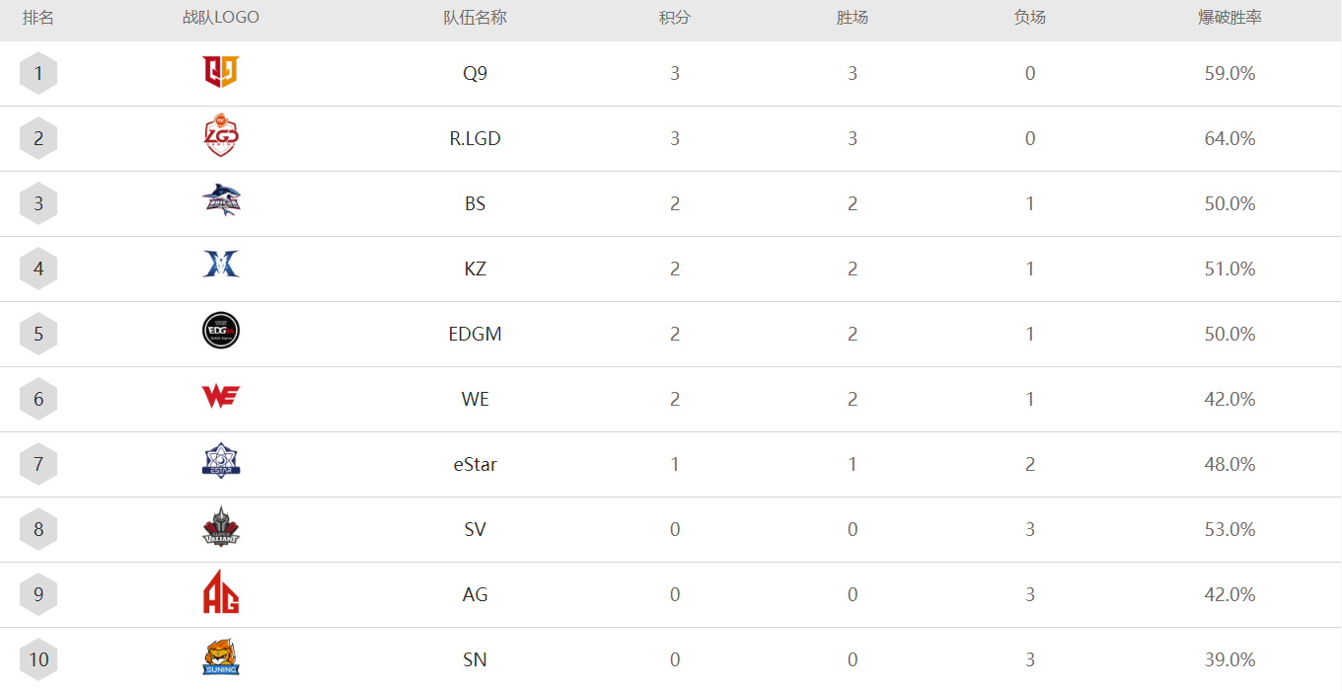
Task: Open the EDGM round black logo
Action: point(221,332)
